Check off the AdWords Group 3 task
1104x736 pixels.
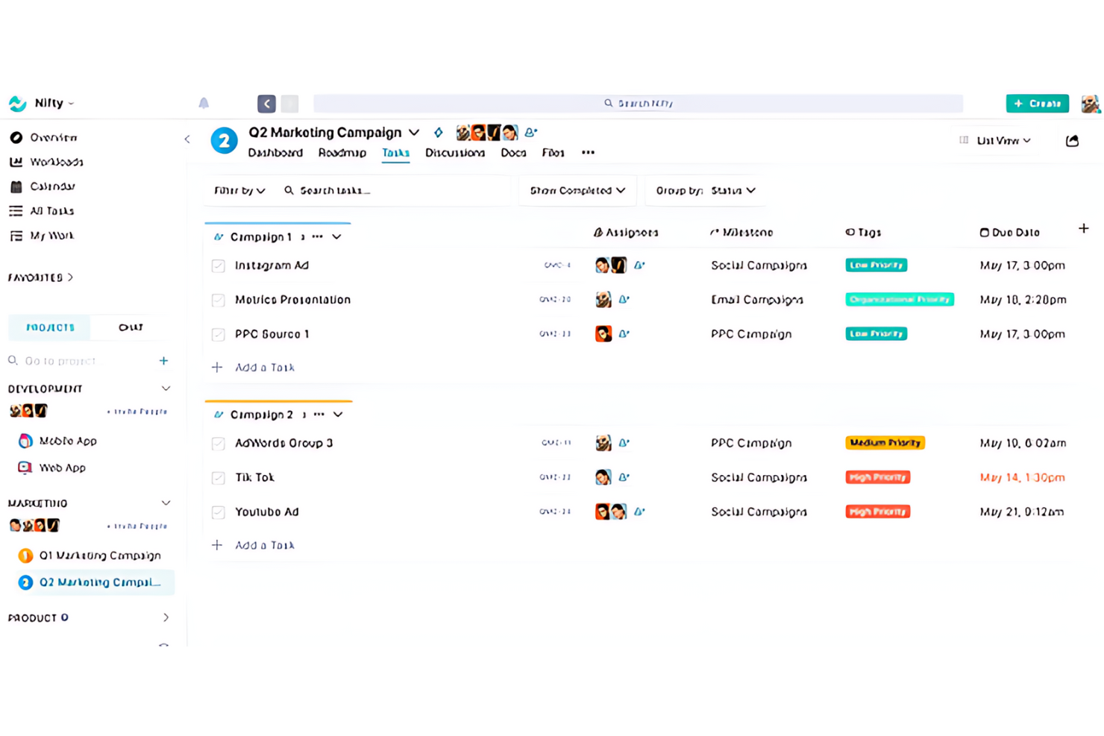click(x=219, y=443)
